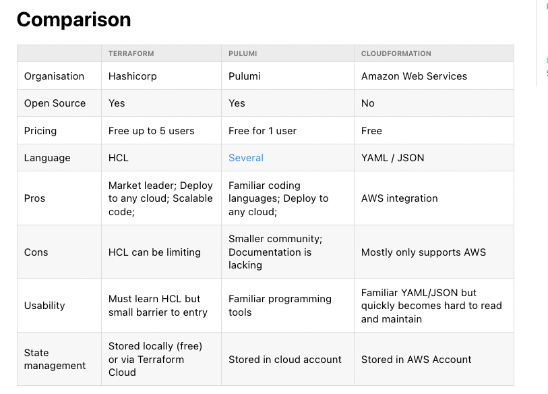
Task: Open the Several languages link
Action: [x=246, y=158]
